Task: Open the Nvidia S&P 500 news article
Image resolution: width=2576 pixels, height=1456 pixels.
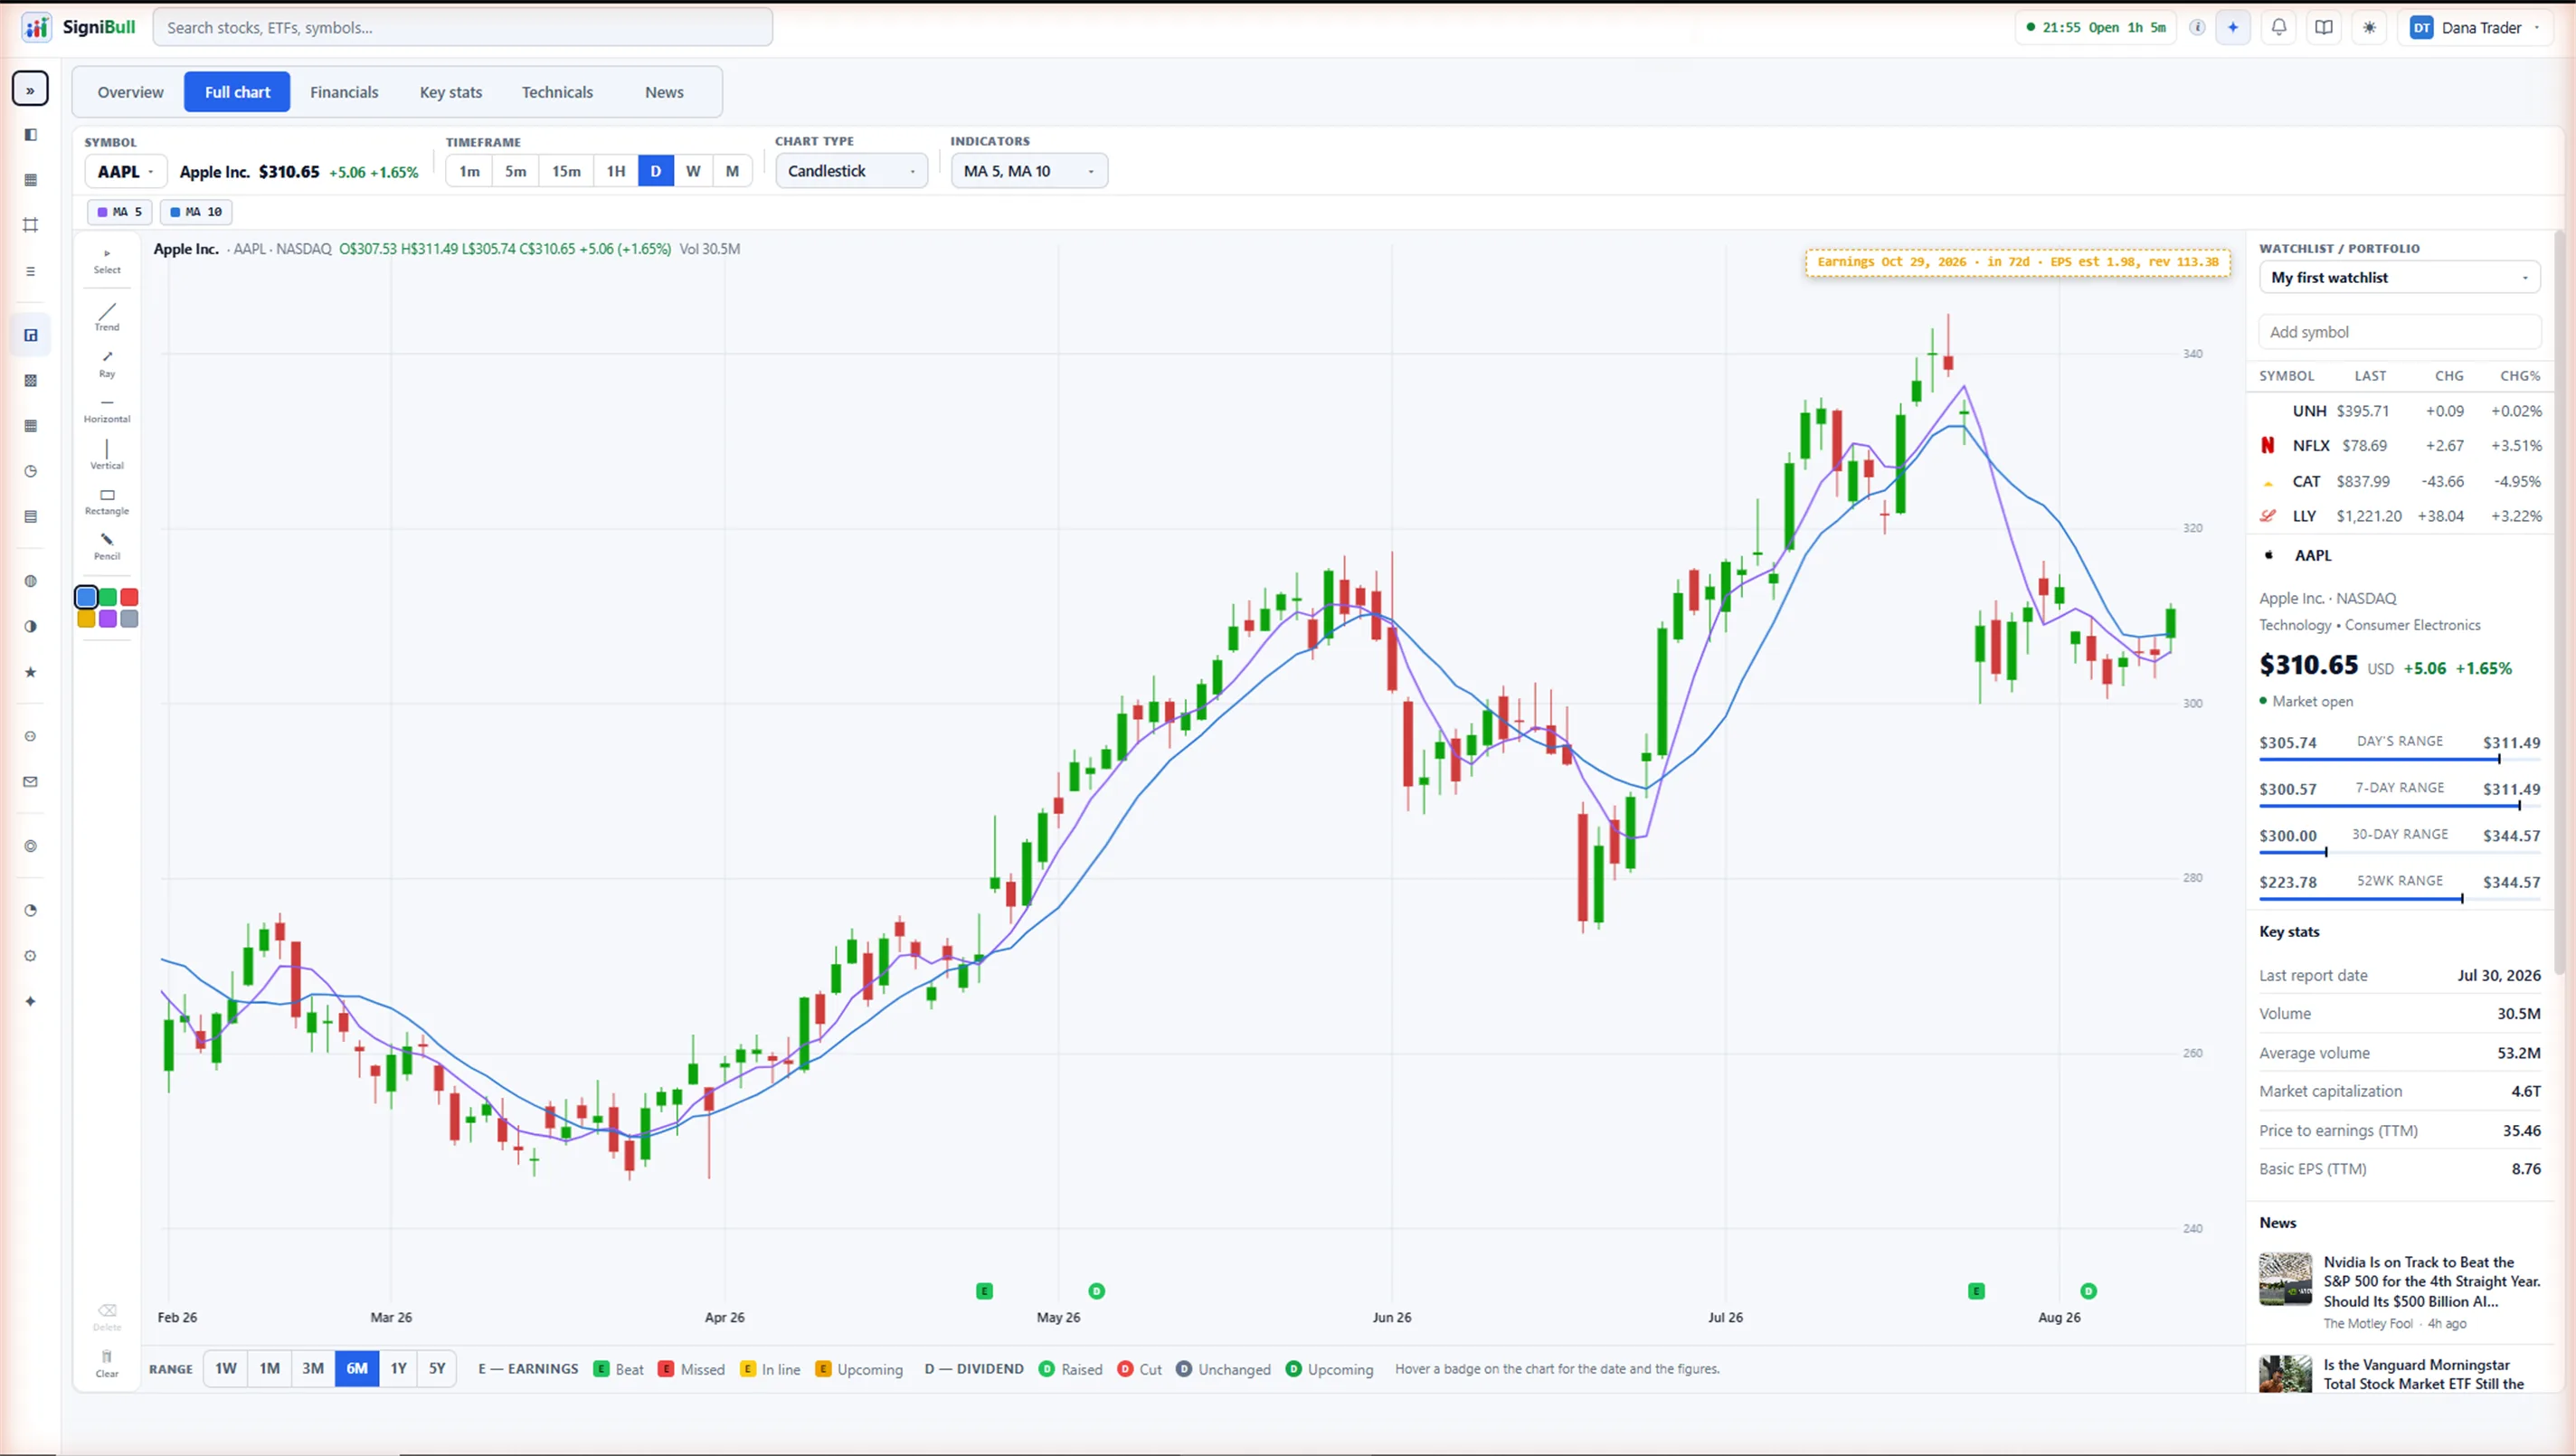Action: pyautogui.click(x=2399, y=1292)
